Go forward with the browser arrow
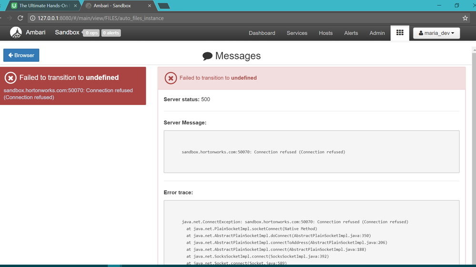Screen dimensions: 476x267 (10, 18)
